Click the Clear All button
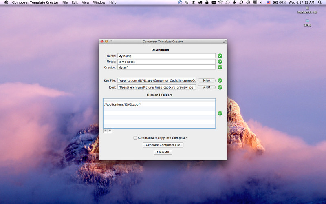This screenshot has height=204, width=326. [163, 152]
